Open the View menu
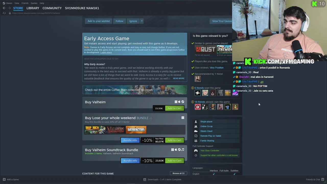327x184 pixels. pos(17,3)
